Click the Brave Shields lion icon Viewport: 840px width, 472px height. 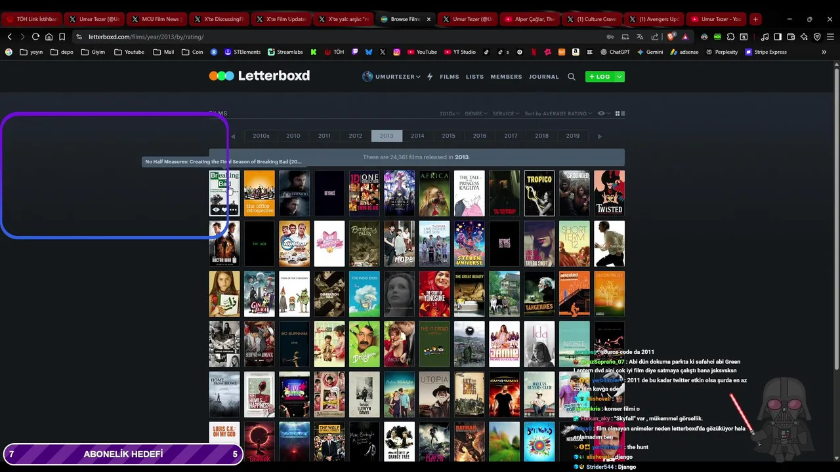671,37
